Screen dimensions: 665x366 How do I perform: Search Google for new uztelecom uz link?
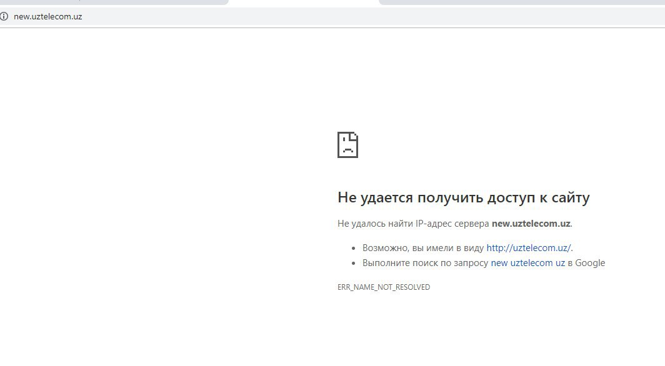tap(527, 263)
